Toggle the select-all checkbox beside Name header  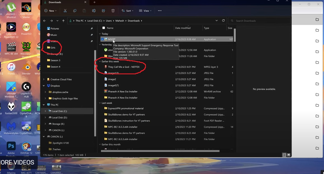click(104, 28)
